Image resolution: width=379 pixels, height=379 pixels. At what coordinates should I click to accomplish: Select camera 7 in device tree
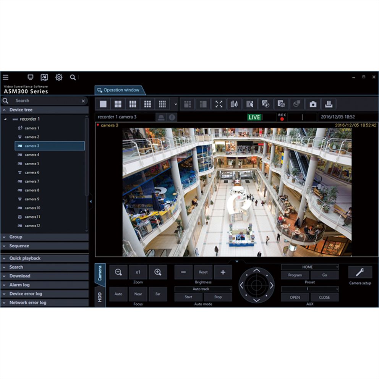tap(32, 181)
